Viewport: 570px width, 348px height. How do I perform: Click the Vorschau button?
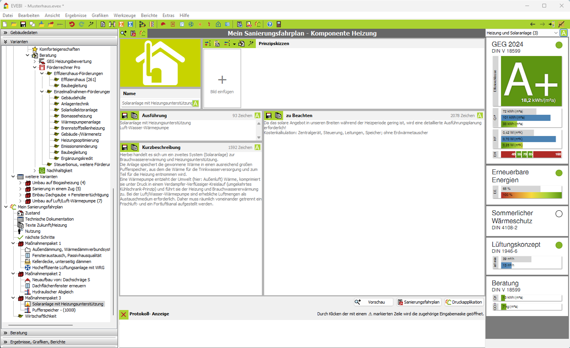(x=373, y=302)
